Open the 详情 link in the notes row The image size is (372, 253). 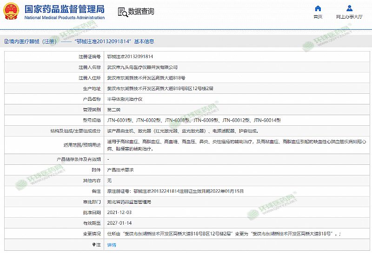(112, 244)
